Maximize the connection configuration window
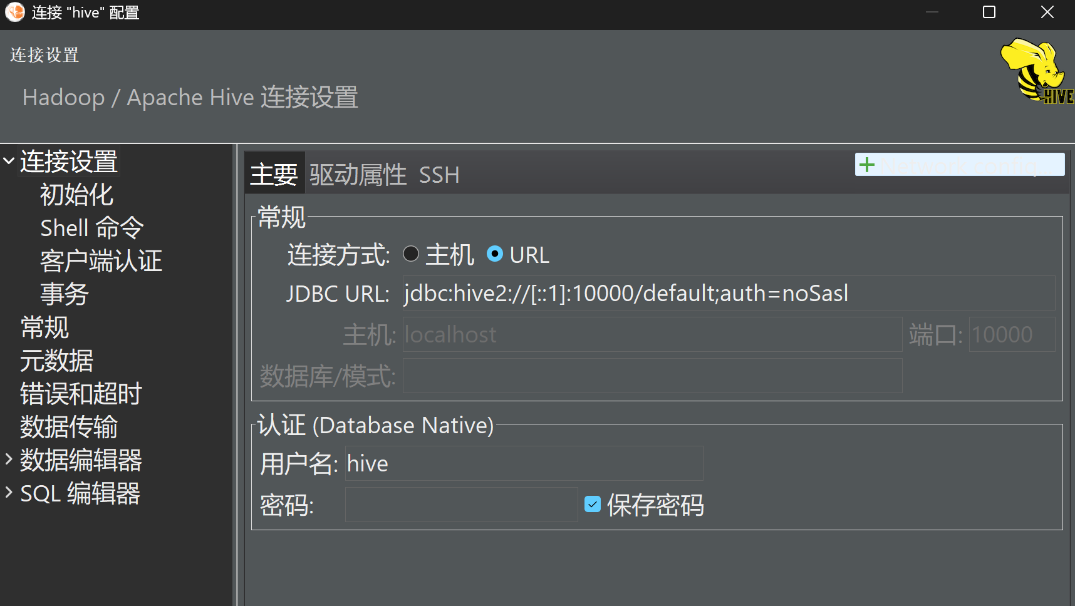This screenshot has width=1075, height=606. point(989,12)
